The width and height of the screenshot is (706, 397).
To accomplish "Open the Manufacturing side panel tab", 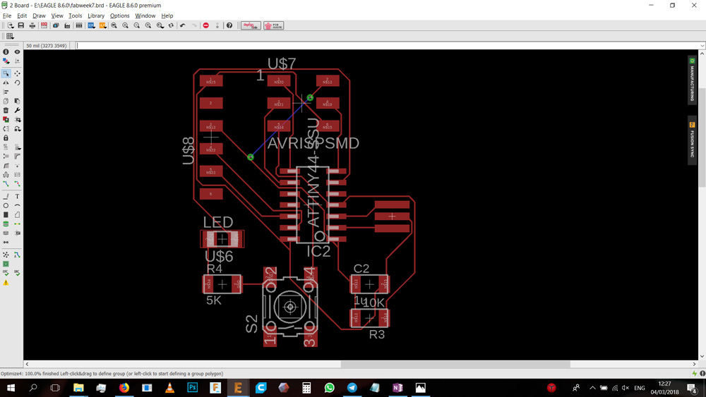I will tap(692, 80).
